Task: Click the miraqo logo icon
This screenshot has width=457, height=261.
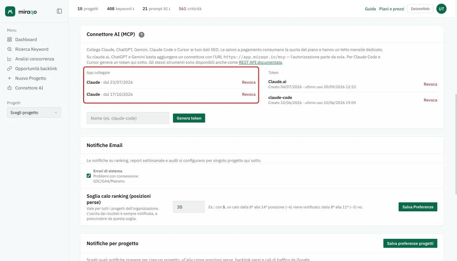Action: pyautogui.click(x=10, y=11)
